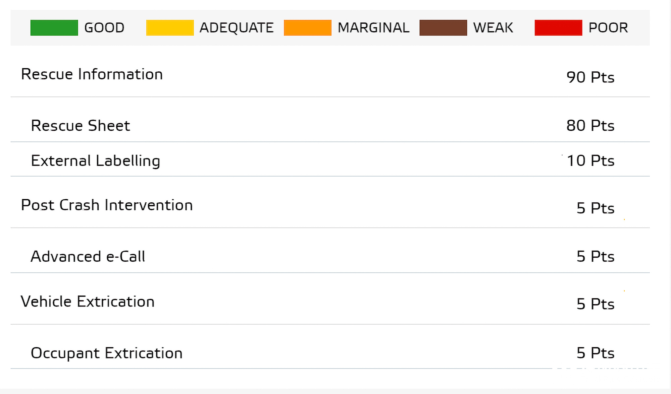Click the ADEQUATE legend label text
The width and height of the screenshot is (671, 394).
coord(237,27)
